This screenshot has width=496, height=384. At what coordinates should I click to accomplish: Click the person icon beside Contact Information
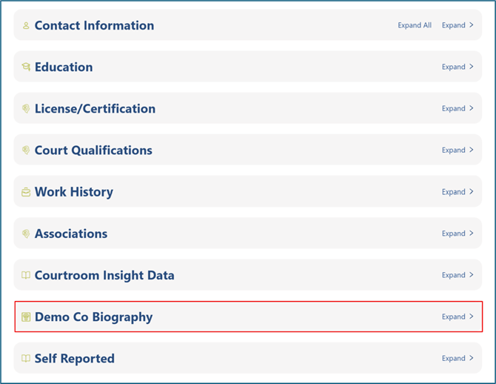(26, 25)
